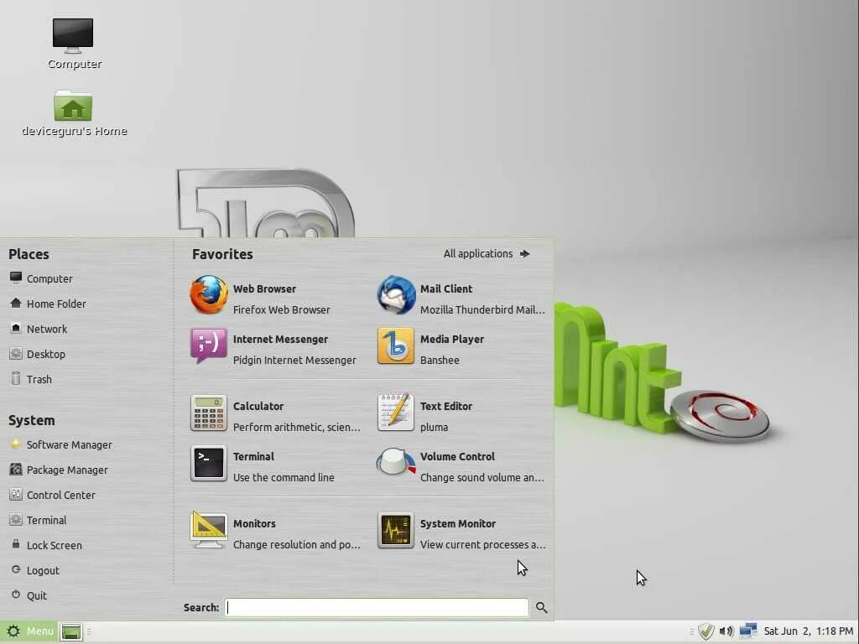Open deviceguru's Home folder desktop icon
The height and width of the screenshot is (644, 859).
[73, 106]
